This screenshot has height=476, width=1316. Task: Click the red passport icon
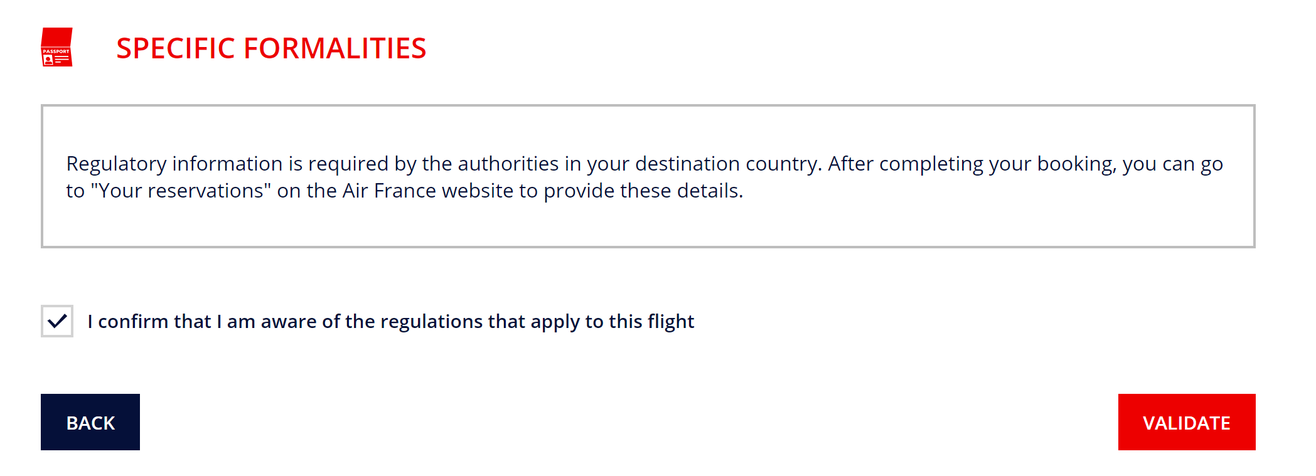[56, 47]
